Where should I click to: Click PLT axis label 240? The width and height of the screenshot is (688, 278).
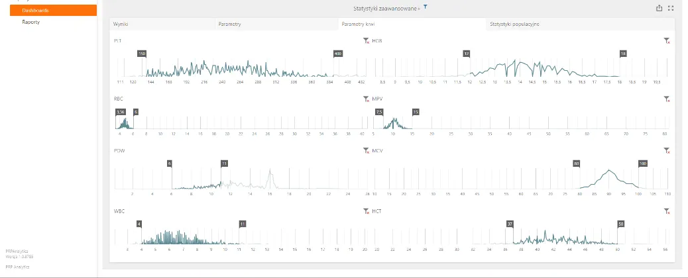[x=222, y=82]
